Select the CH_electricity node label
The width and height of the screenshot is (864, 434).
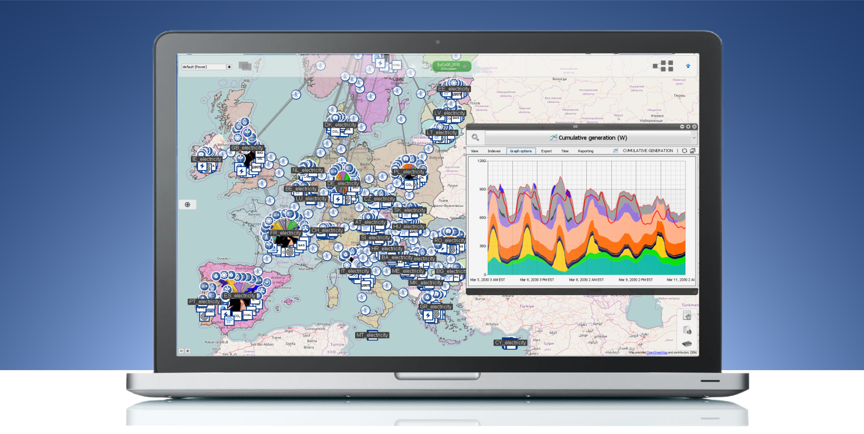tap(327, 231)
